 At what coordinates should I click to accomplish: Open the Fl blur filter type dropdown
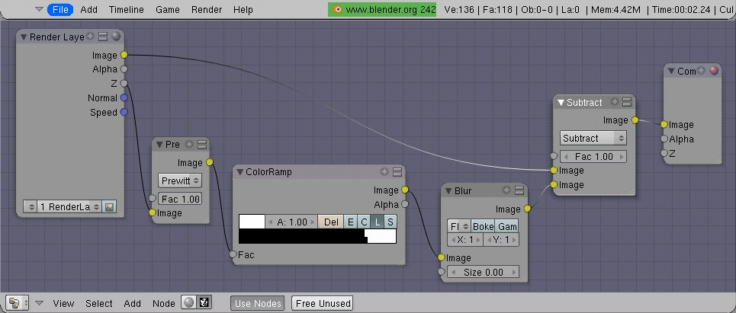pos(459,226)
